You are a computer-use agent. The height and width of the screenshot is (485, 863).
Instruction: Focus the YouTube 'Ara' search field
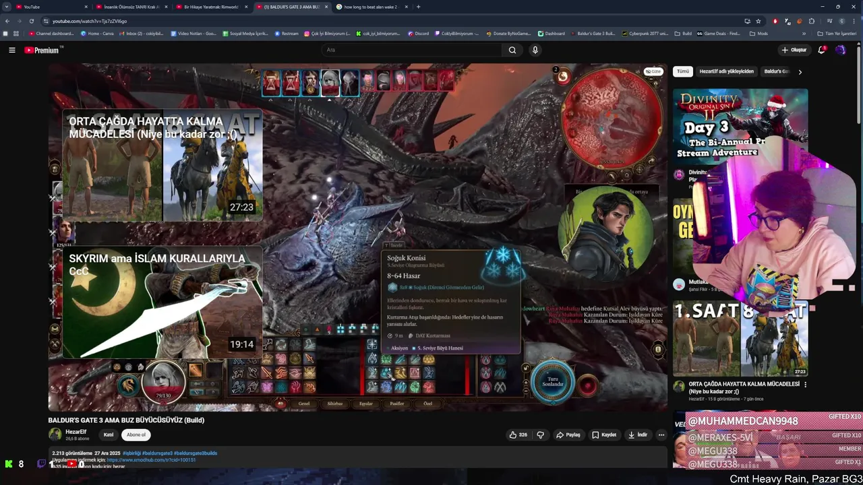click(411, 50)
